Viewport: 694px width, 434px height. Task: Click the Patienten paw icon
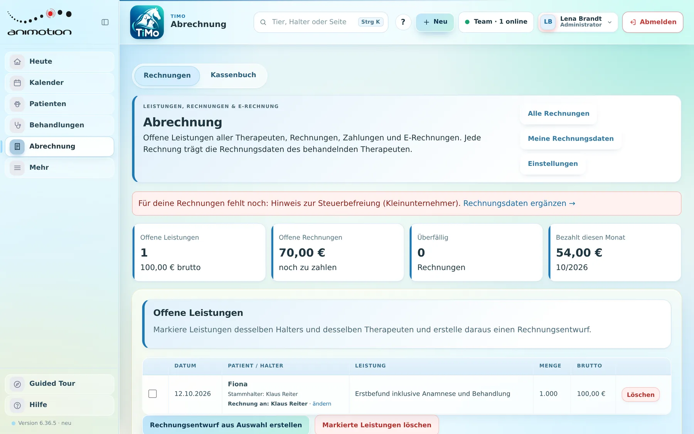[17, 104]
